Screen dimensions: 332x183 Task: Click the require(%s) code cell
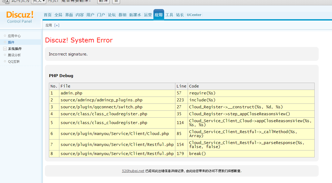[251, 93]
